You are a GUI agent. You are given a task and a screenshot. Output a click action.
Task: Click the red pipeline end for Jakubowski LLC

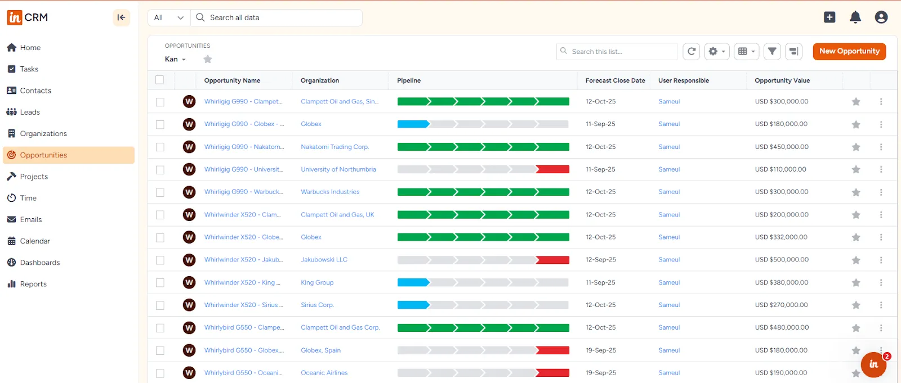coord(553,260)
